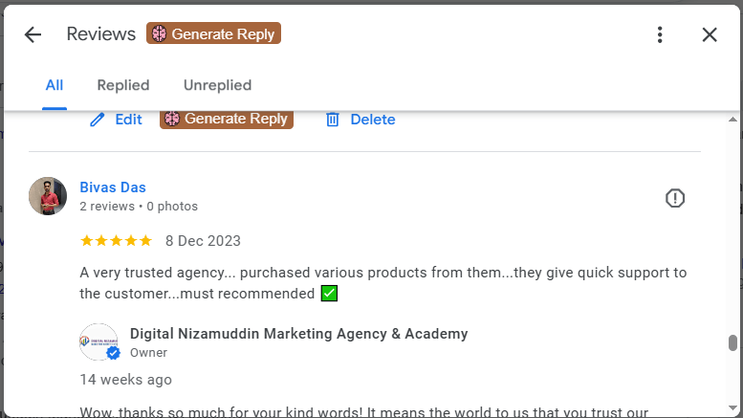Click the Digital Nizamuddin owner logo
This screenshot has width=743, height=418.
(x=98, y=341)
